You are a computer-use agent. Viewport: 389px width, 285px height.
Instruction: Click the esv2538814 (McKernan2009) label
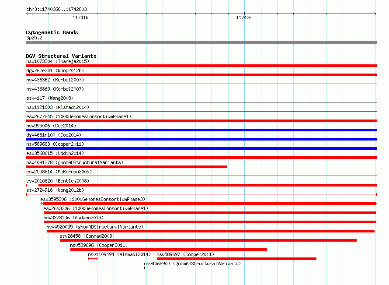[59, 172]
